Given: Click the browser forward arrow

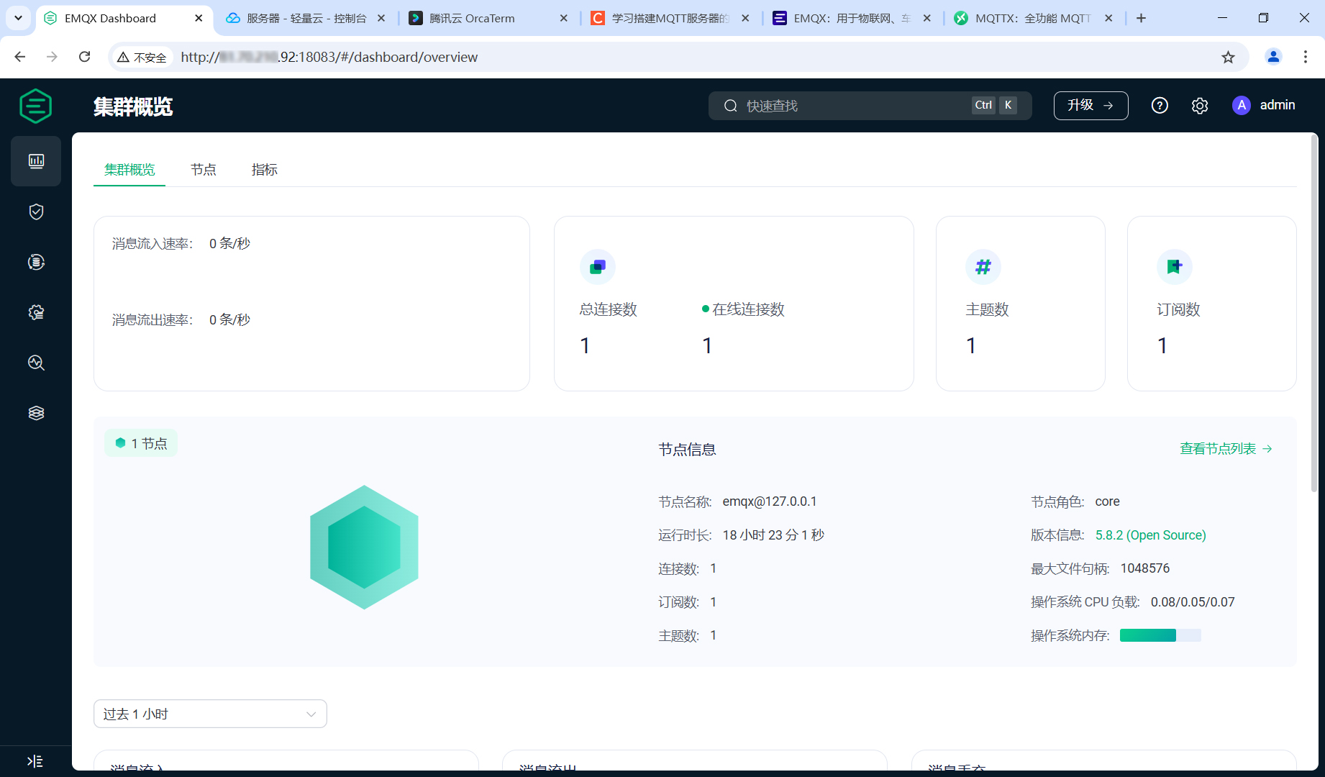Looking at the screenshot, I should click(52, 57).
